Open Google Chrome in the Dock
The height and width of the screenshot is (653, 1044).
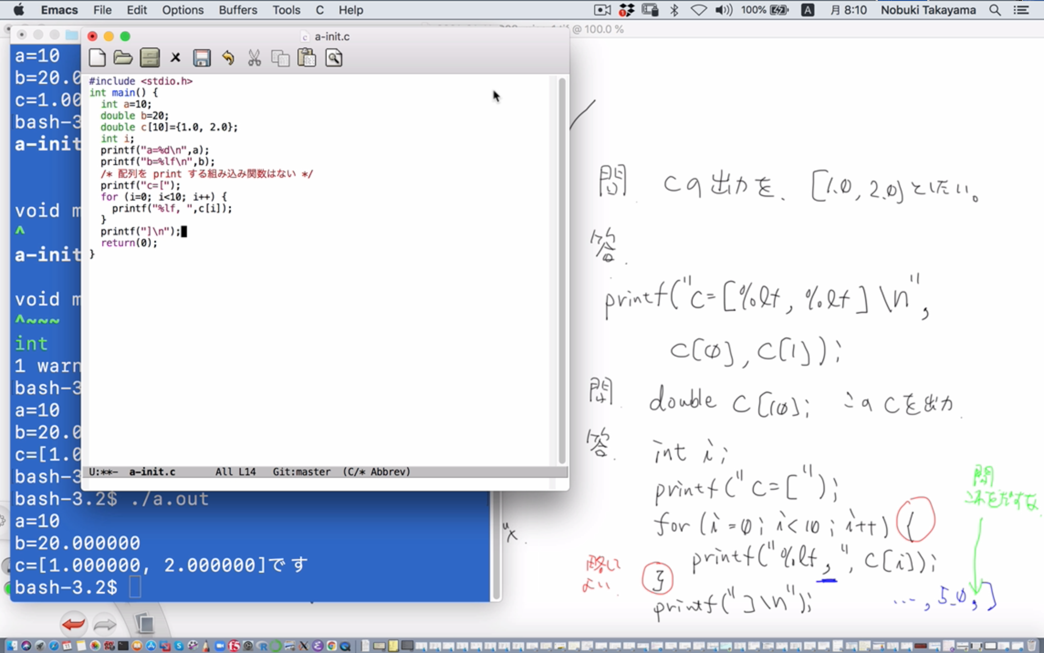332,646
